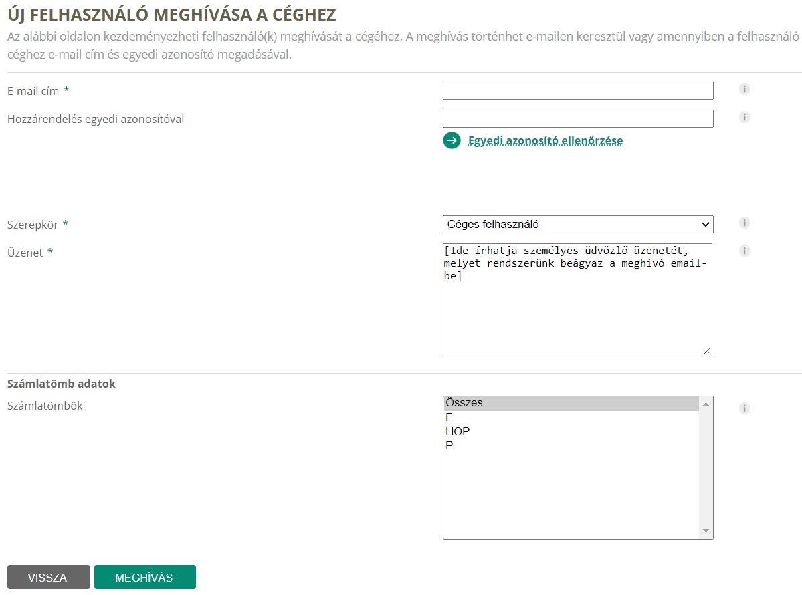Select invoice block P in the list
The height and width of the screenshot is (595, 802).
(x=571, y=445)
